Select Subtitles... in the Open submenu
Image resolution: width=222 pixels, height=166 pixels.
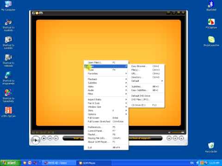tap(147, 87)
